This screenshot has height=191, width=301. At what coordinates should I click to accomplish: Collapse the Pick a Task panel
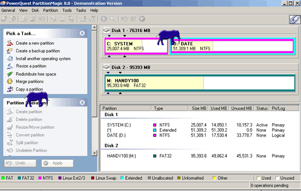coord(82,33)
